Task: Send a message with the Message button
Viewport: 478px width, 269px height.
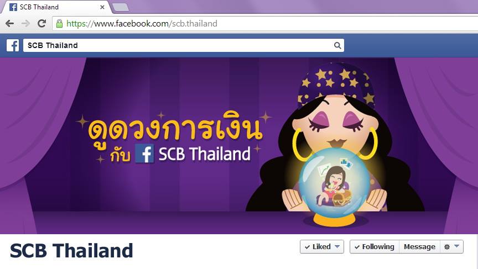Action: pos(419,246)
